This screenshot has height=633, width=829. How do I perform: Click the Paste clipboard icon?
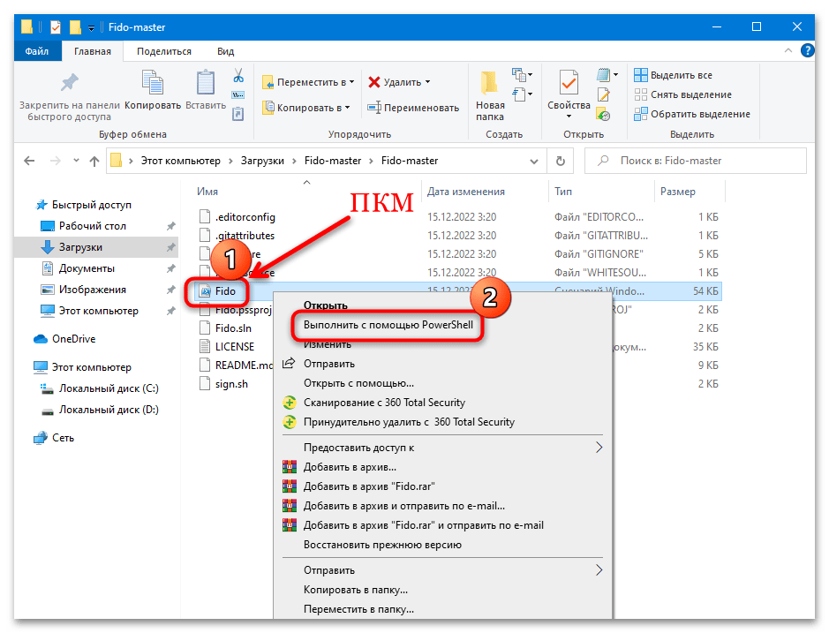206,85
